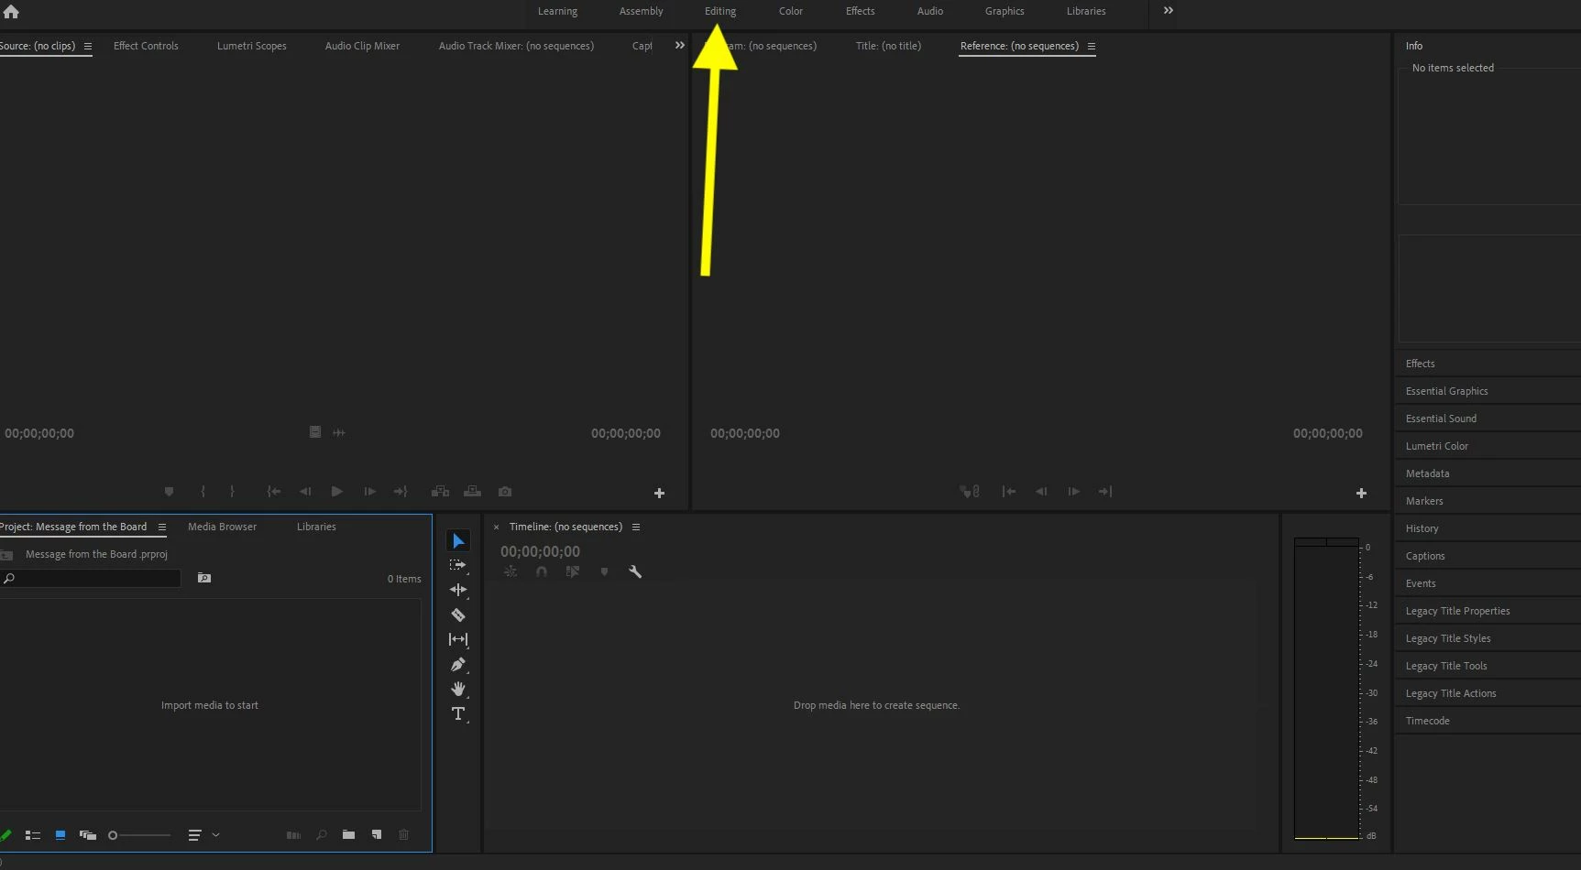The image size is (1581, 870).
Task: Select the Selection tool arrow
Action: point(458,541)
